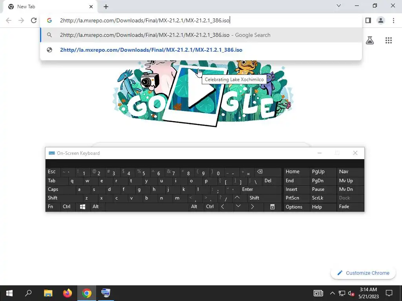
Task: Open the tab search dropdown arrow
Action: point(339,5)
